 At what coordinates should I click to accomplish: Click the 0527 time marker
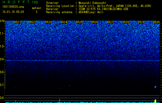click(x=110, y=22)
